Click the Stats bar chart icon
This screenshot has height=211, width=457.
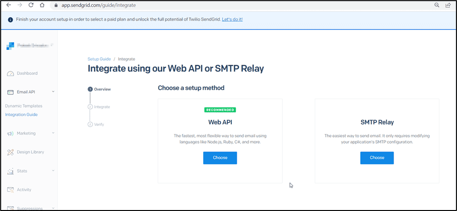pyautogui.click(x=10, y=171)
